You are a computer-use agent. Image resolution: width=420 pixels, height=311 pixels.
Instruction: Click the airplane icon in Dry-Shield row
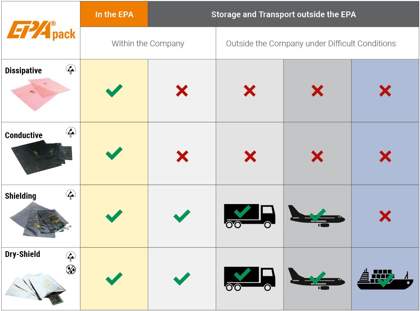pos(316,279)
